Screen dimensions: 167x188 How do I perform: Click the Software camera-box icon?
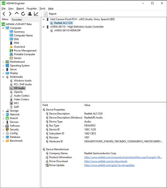pos(7,126)
